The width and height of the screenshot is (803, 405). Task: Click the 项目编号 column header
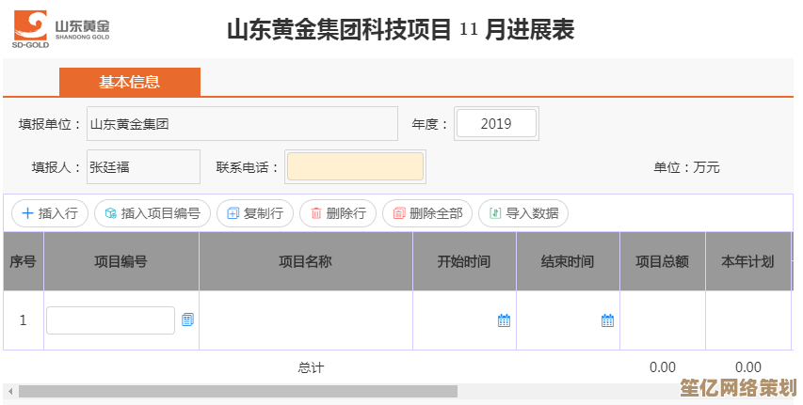[121, 261]
